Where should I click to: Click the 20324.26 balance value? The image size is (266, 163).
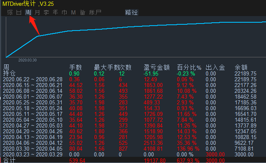[x=245, y=91]
